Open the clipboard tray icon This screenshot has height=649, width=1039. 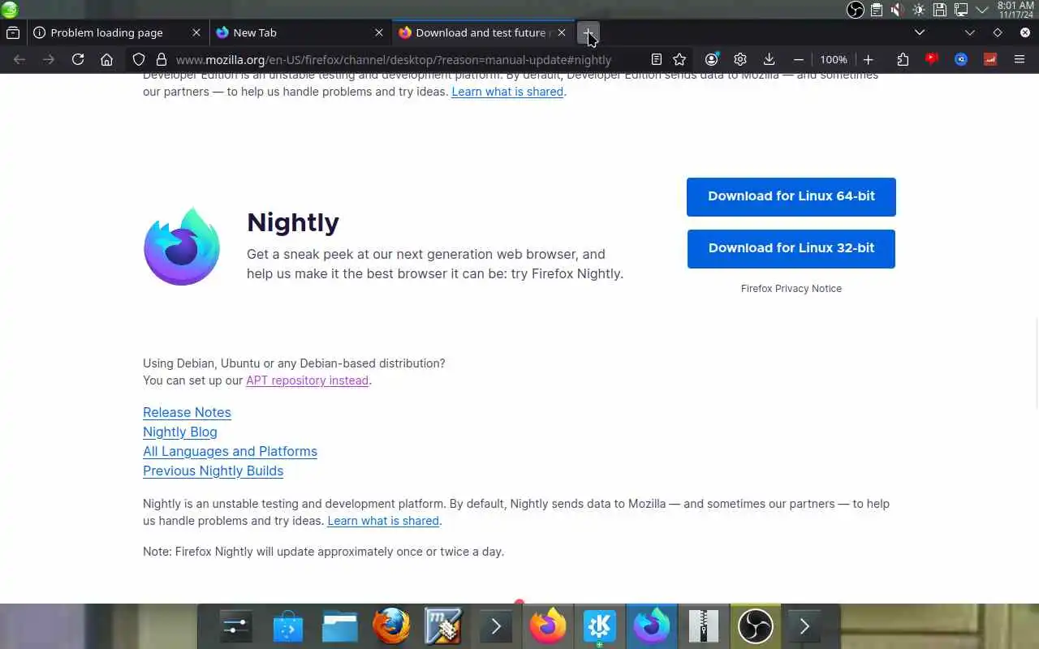(x=877, y=10)
